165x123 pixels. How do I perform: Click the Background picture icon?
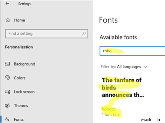7,64
